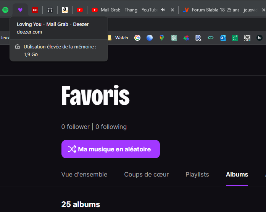This screenshot has height=212, width=266.
Task: Open the green BNP Paribas bookmark
Action: click(235, 38)
